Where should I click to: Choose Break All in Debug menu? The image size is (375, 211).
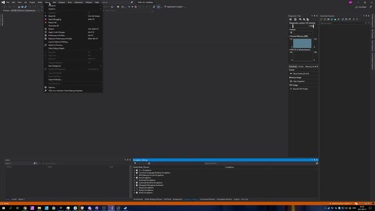point(73,16)
